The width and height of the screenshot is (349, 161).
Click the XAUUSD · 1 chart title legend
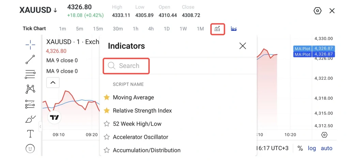coord(73,42)
